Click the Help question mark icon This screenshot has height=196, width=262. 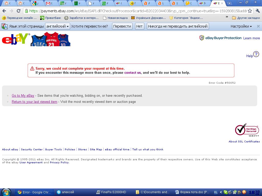[256, 54]
